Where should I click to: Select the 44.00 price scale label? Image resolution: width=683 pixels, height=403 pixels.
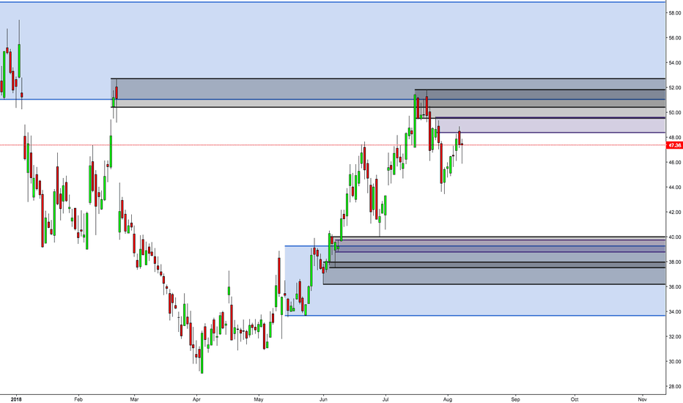click(x=675, y=188)
